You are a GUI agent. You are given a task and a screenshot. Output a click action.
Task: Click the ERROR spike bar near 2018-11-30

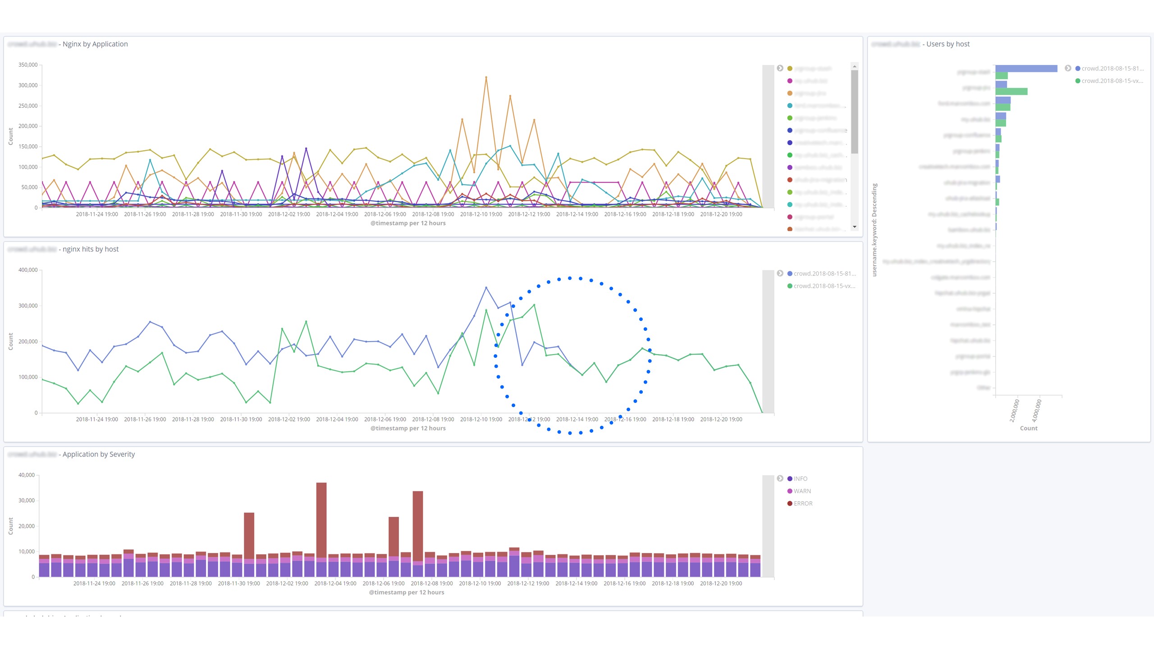249,536
